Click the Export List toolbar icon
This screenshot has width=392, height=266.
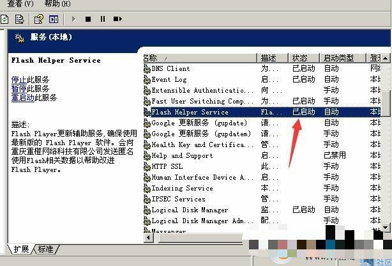point(19,19)
